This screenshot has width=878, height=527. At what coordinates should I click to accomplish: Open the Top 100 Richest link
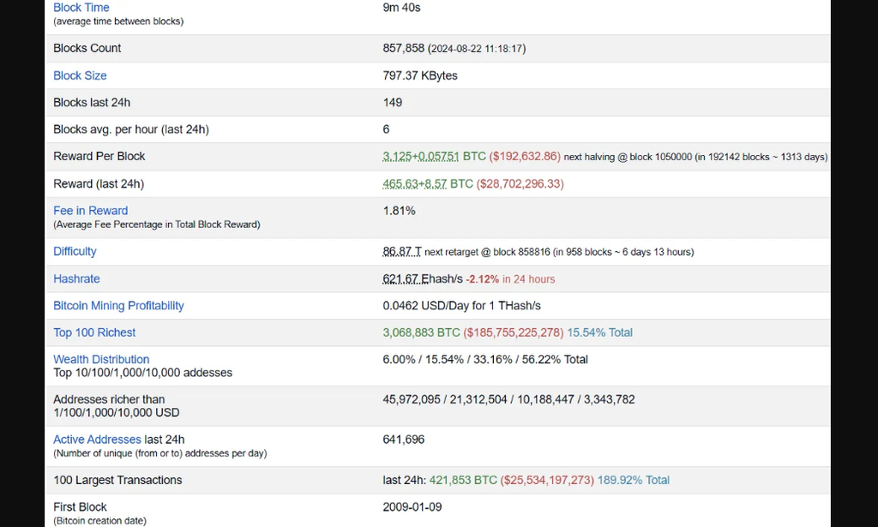(x=94, y=332)
